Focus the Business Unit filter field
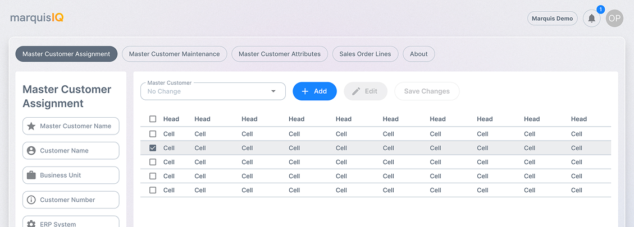The image size is (634, 227). point(71,175)
